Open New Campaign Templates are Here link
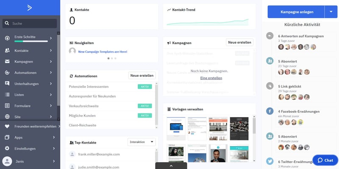Viewport: 339px width, 169px height. 103,52
